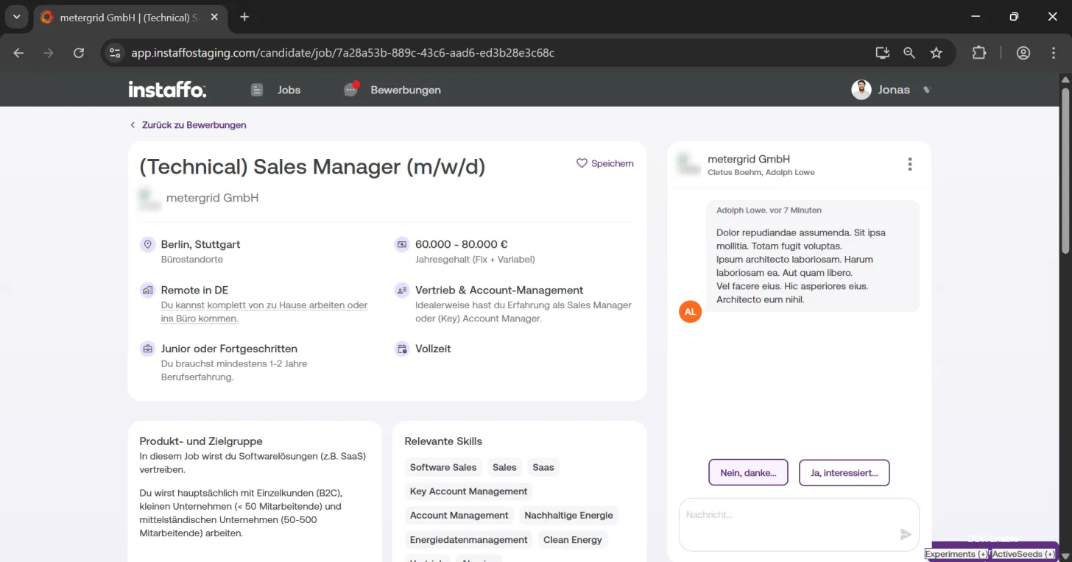Send the message with the paper plane icon

click(x=906, y=535)
